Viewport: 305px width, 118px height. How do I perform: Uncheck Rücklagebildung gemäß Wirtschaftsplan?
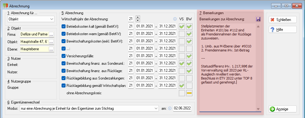point(63,85)
